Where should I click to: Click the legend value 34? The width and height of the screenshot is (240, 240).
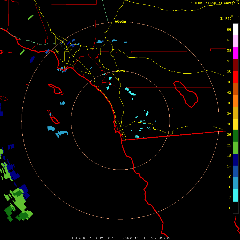(x=229, y=114)
